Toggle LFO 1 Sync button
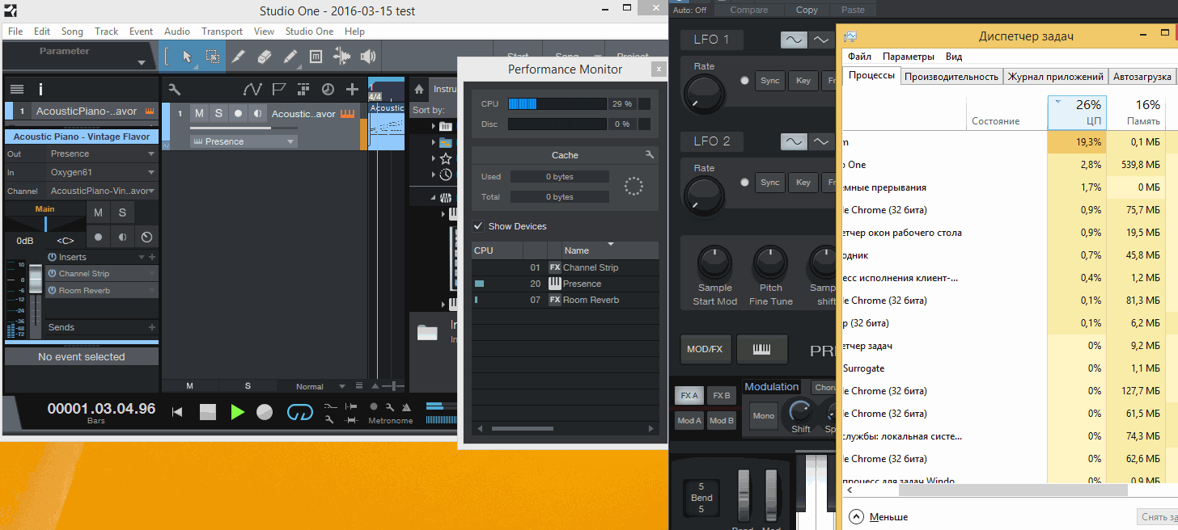The image size is (1178, 530). [x=770, y=80]
